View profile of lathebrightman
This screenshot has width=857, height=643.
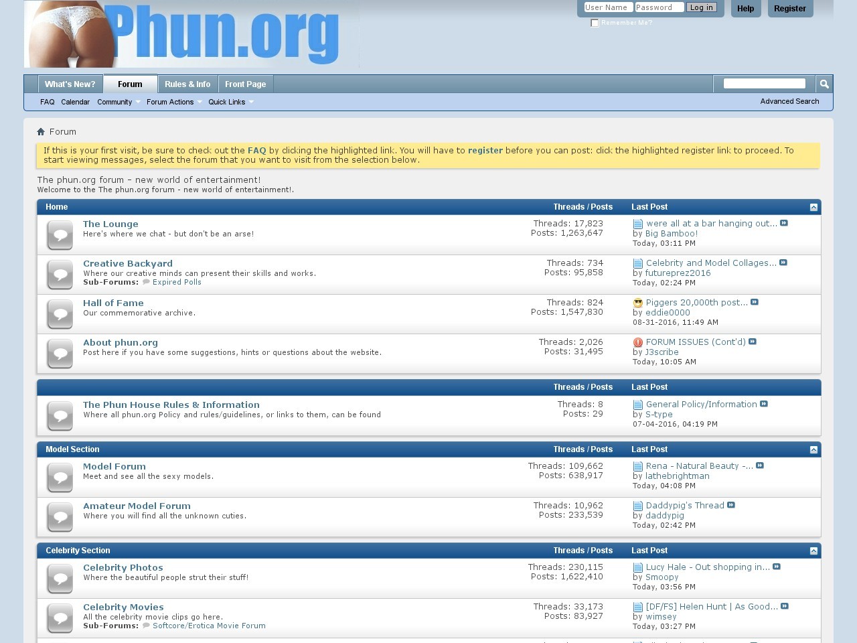[678, 476]
